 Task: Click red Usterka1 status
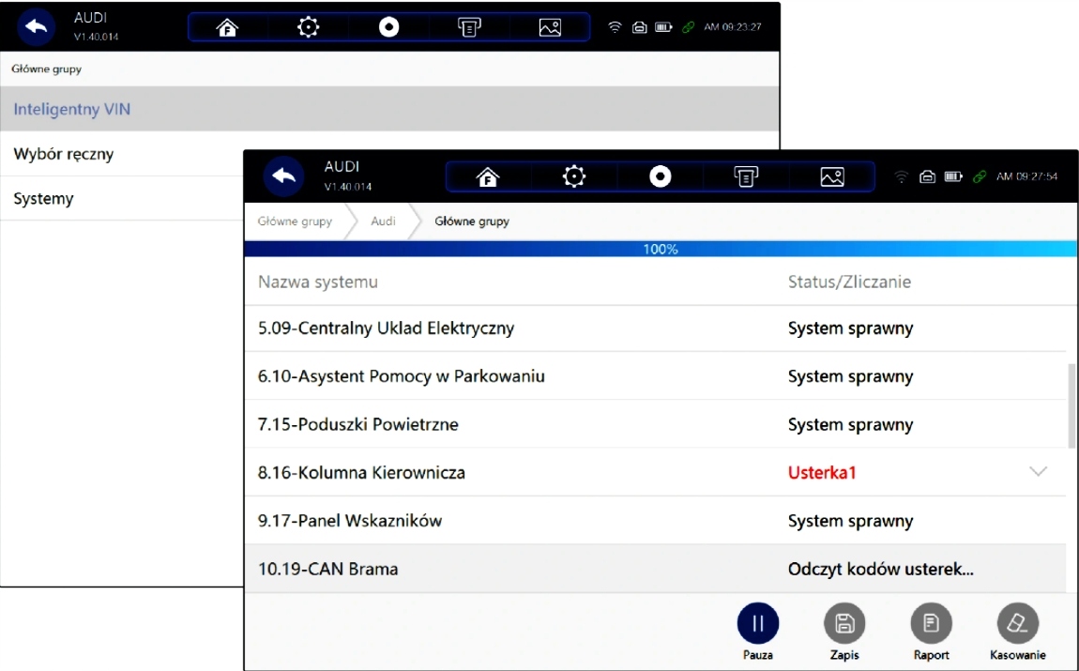822,472
